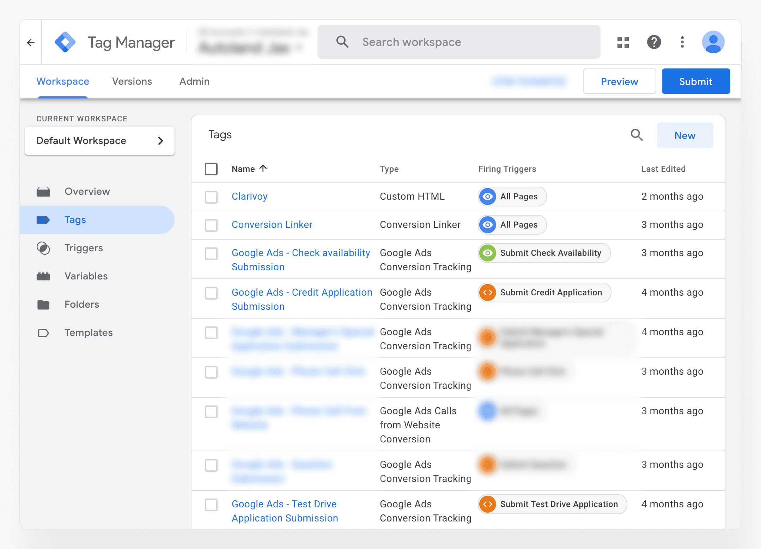Click the Variables sidebar icon

click(x=43, y=276)
